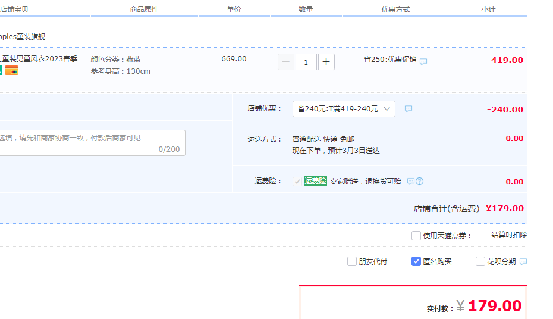Click the 数量 column header
The height and width of the screenshot is (319, 553).
(x=306, y=10)
